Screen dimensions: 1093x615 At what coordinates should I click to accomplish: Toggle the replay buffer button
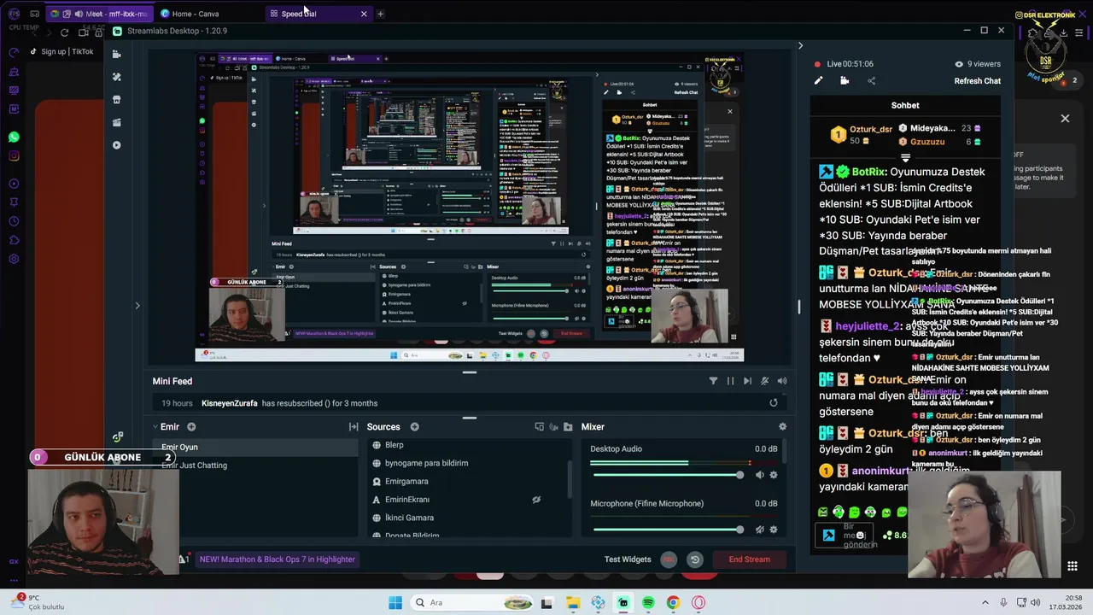click(x=695, y=559)
